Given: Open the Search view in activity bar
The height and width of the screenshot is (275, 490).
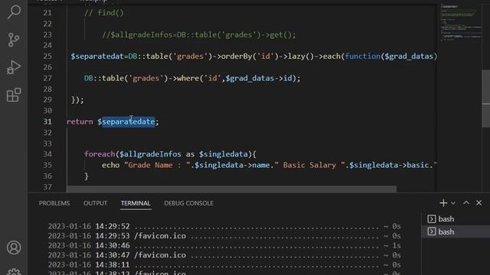Looking at the screenshot, I should click(x=14, y=12).
